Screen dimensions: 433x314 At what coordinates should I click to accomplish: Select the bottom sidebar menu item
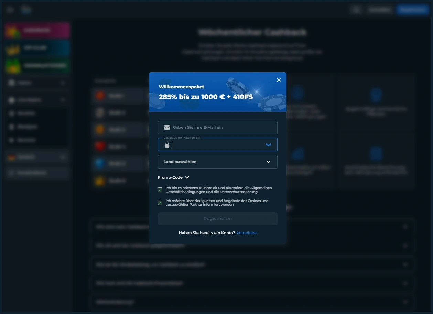pos(37,173)
